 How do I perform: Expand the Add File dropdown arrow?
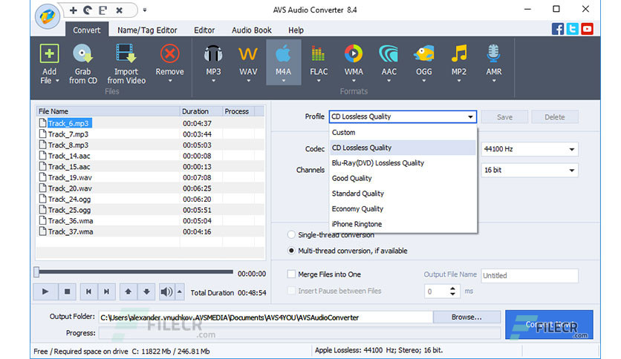57,81
